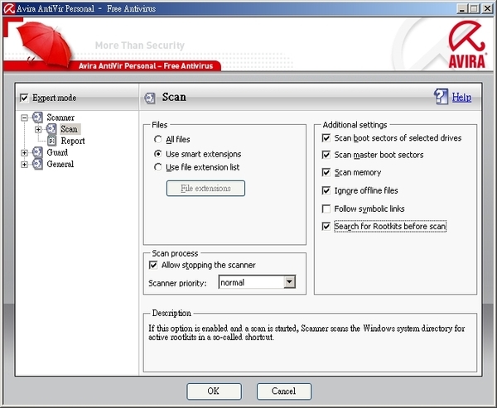The image size is (497, 408).
Task: Click the 'Scanner priority:' label
Action: (177, 283)
